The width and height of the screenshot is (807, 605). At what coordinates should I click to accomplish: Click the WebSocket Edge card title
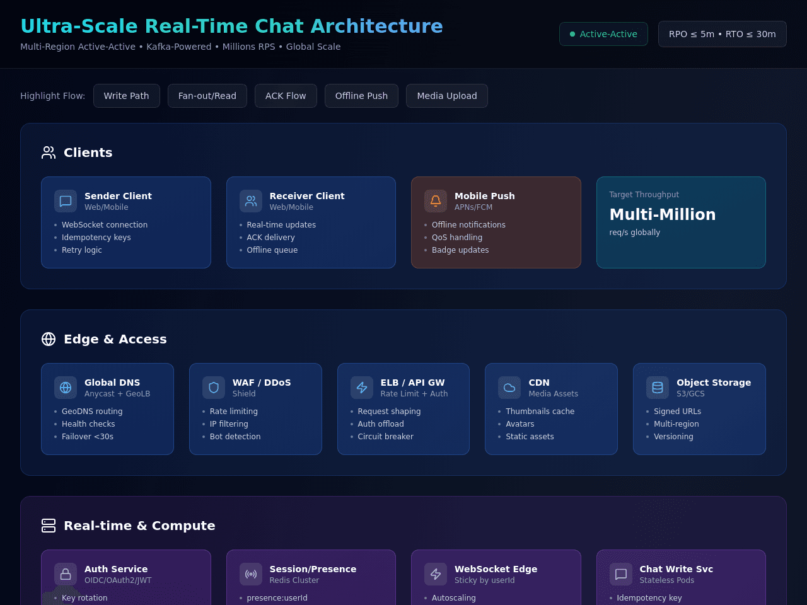tap(496, 569)
